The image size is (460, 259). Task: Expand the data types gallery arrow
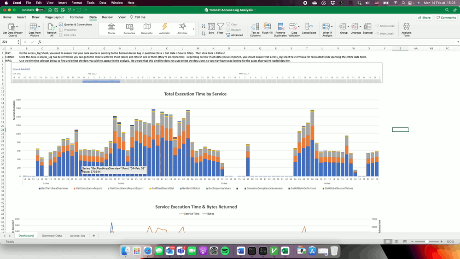pos(193,29)
